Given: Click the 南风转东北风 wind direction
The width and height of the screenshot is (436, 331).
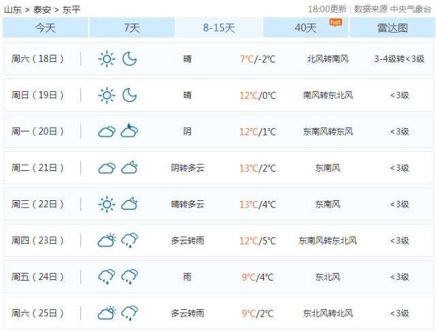Looking at the screenshot, I should pos(328,95).
